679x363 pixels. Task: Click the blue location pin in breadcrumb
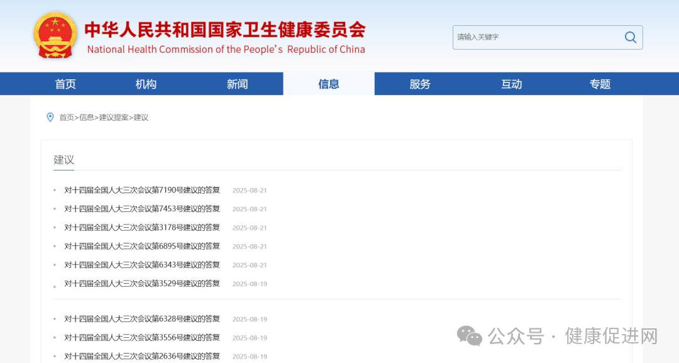50,117
